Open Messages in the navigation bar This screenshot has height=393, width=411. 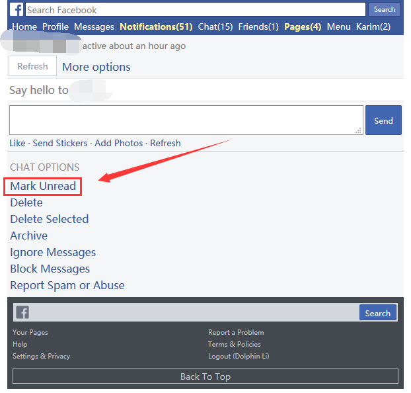(x=94, y=26)
